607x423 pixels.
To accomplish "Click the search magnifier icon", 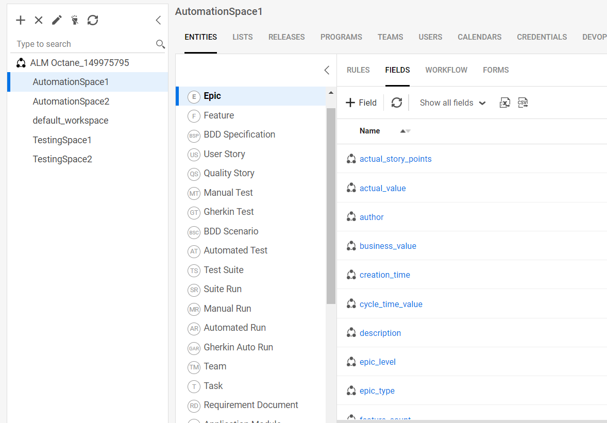I will [x=160, y=44].
